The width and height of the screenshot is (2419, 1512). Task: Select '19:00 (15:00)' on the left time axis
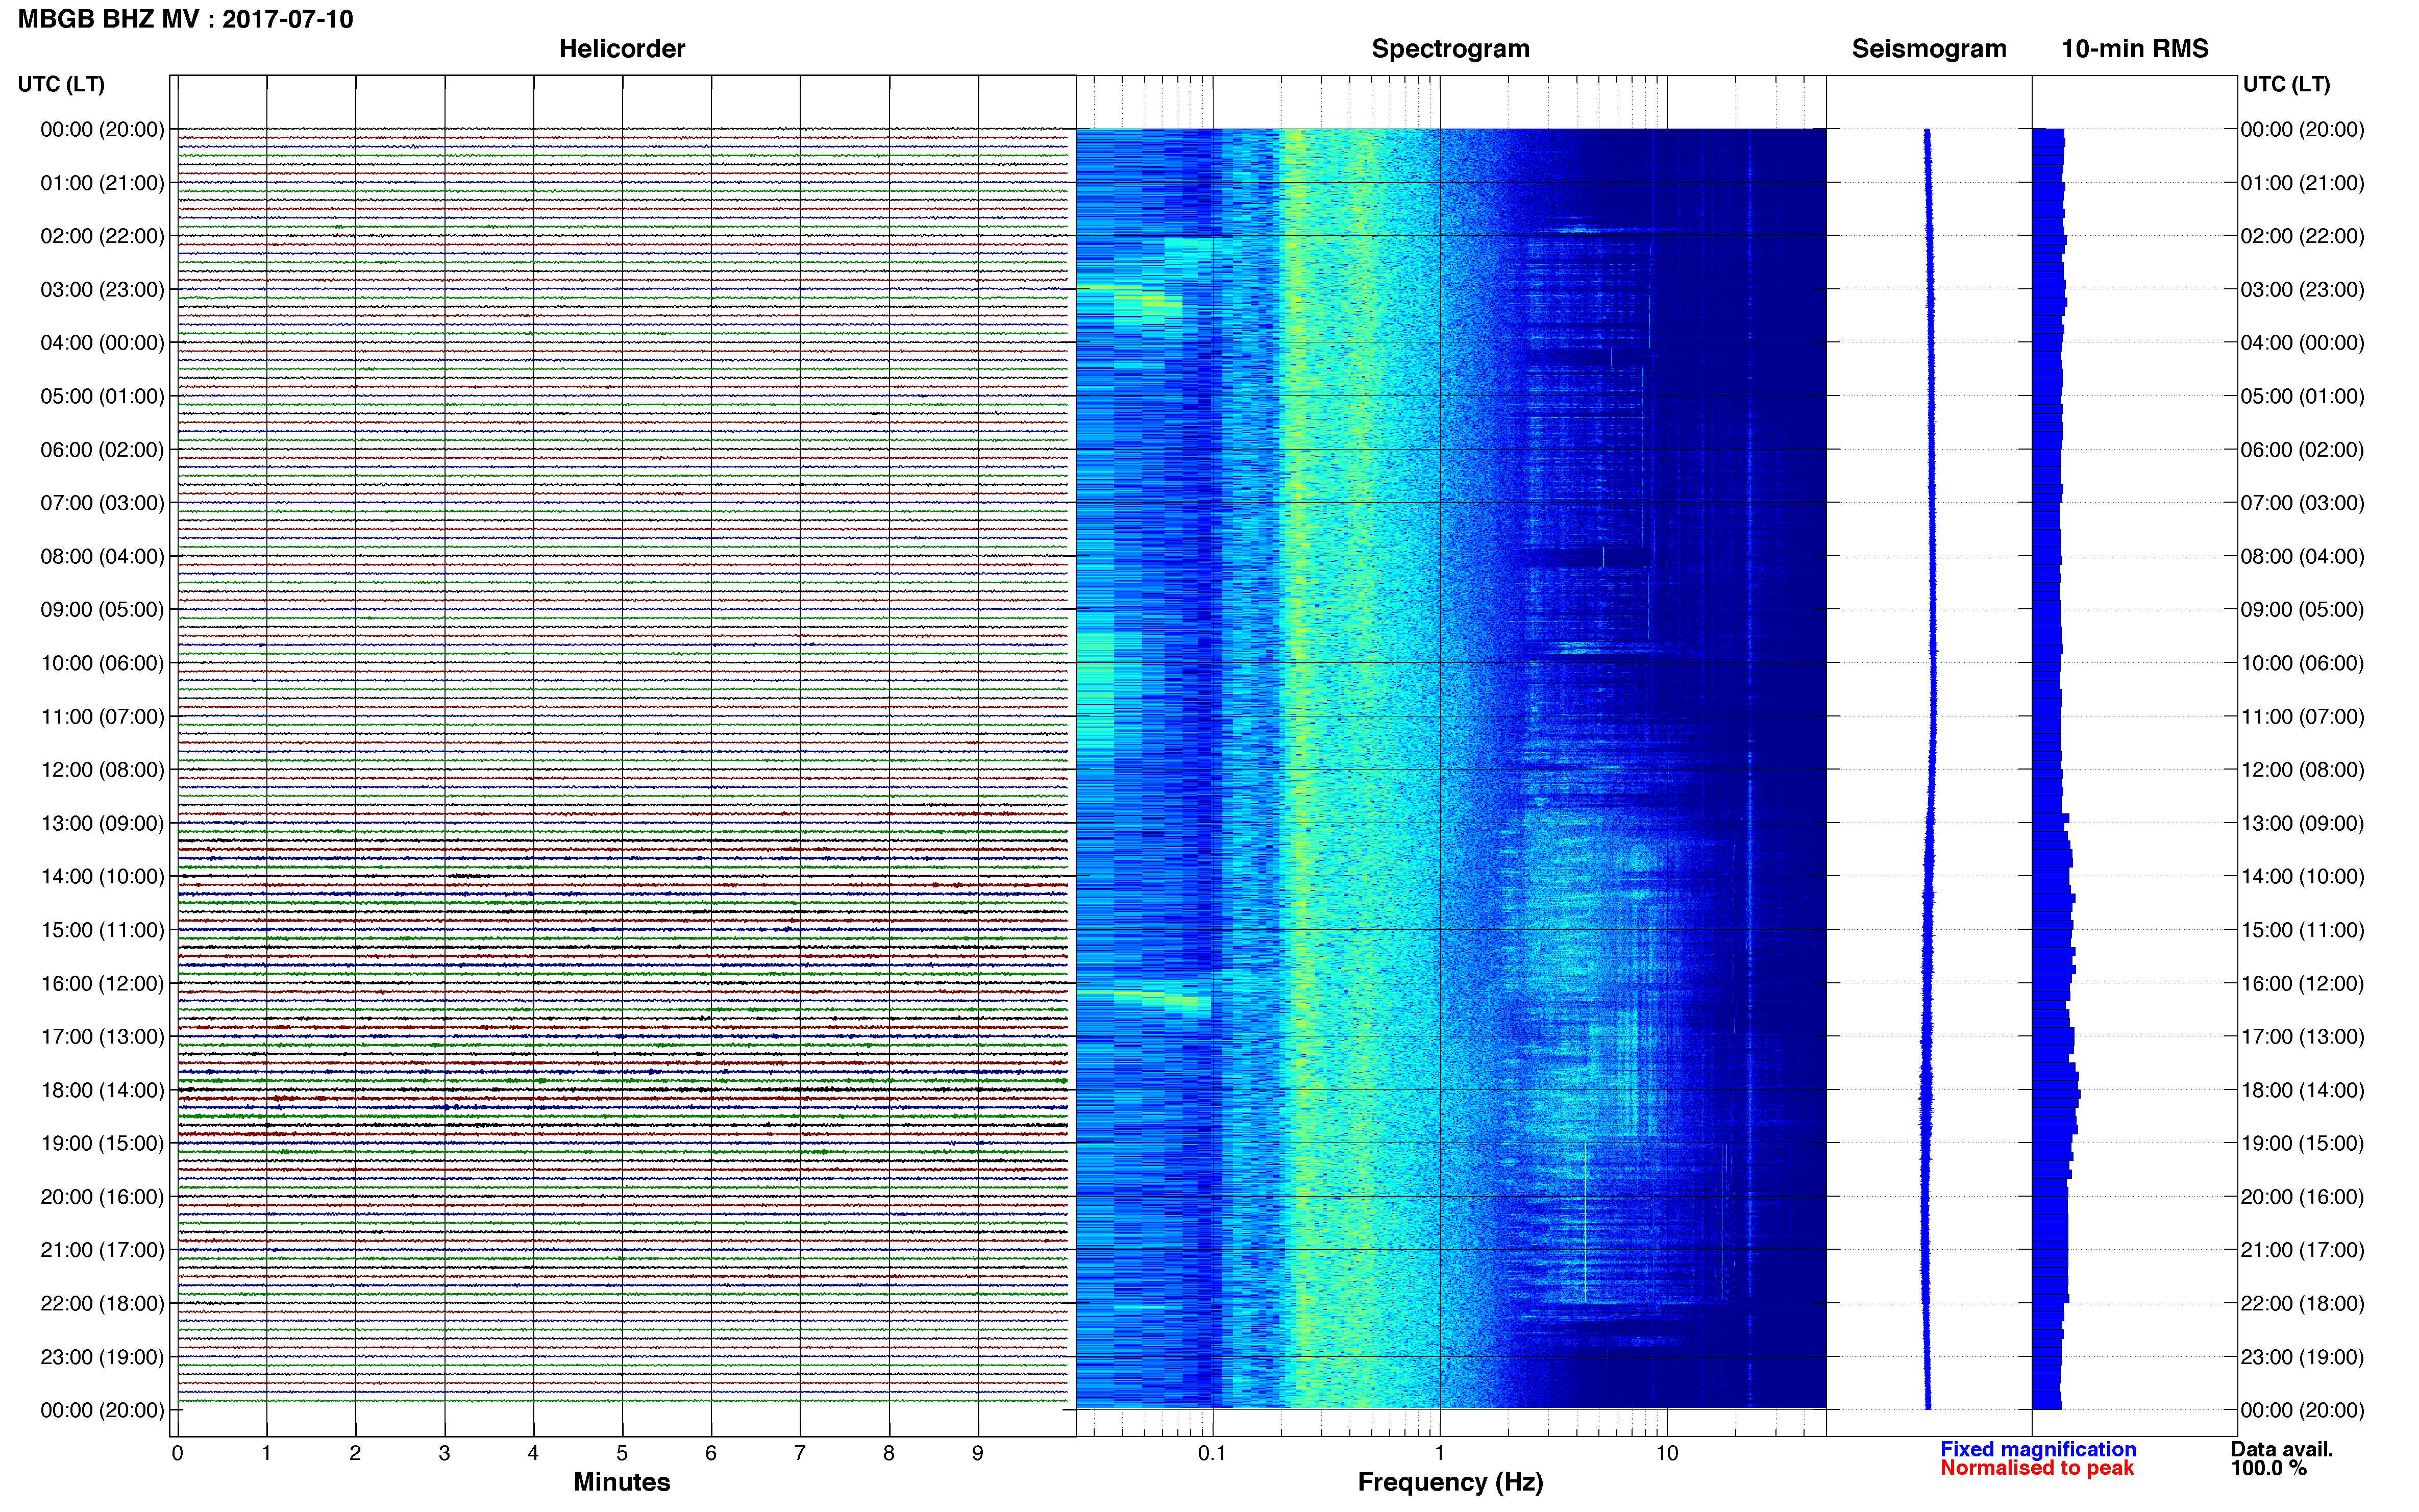tap(102, 1143)
